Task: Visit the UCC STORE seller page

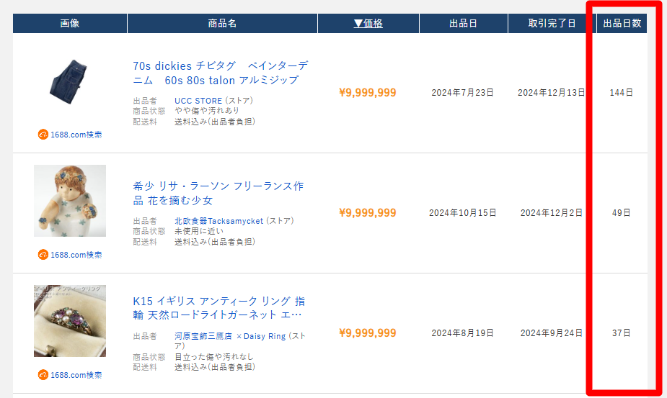Action: pyautogui.click(x=198, y=101)
